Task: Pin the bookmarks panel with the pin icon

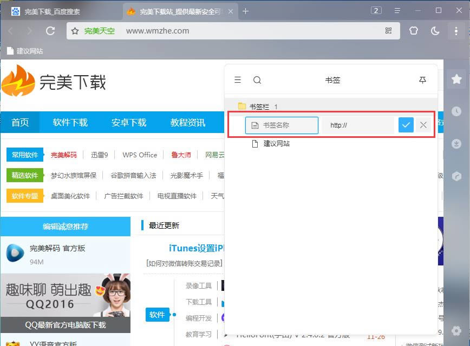Action: 423,80
